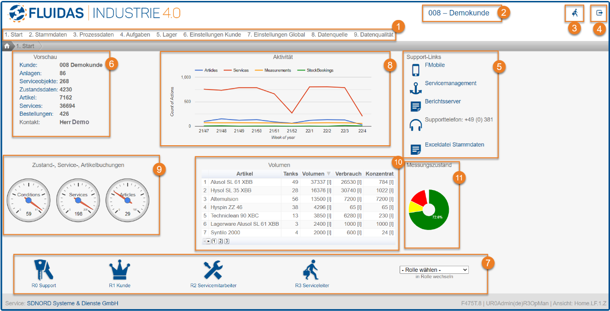
Task: Select the R2 Servicemitarbeiter tools icon
Action: point(213,270)
